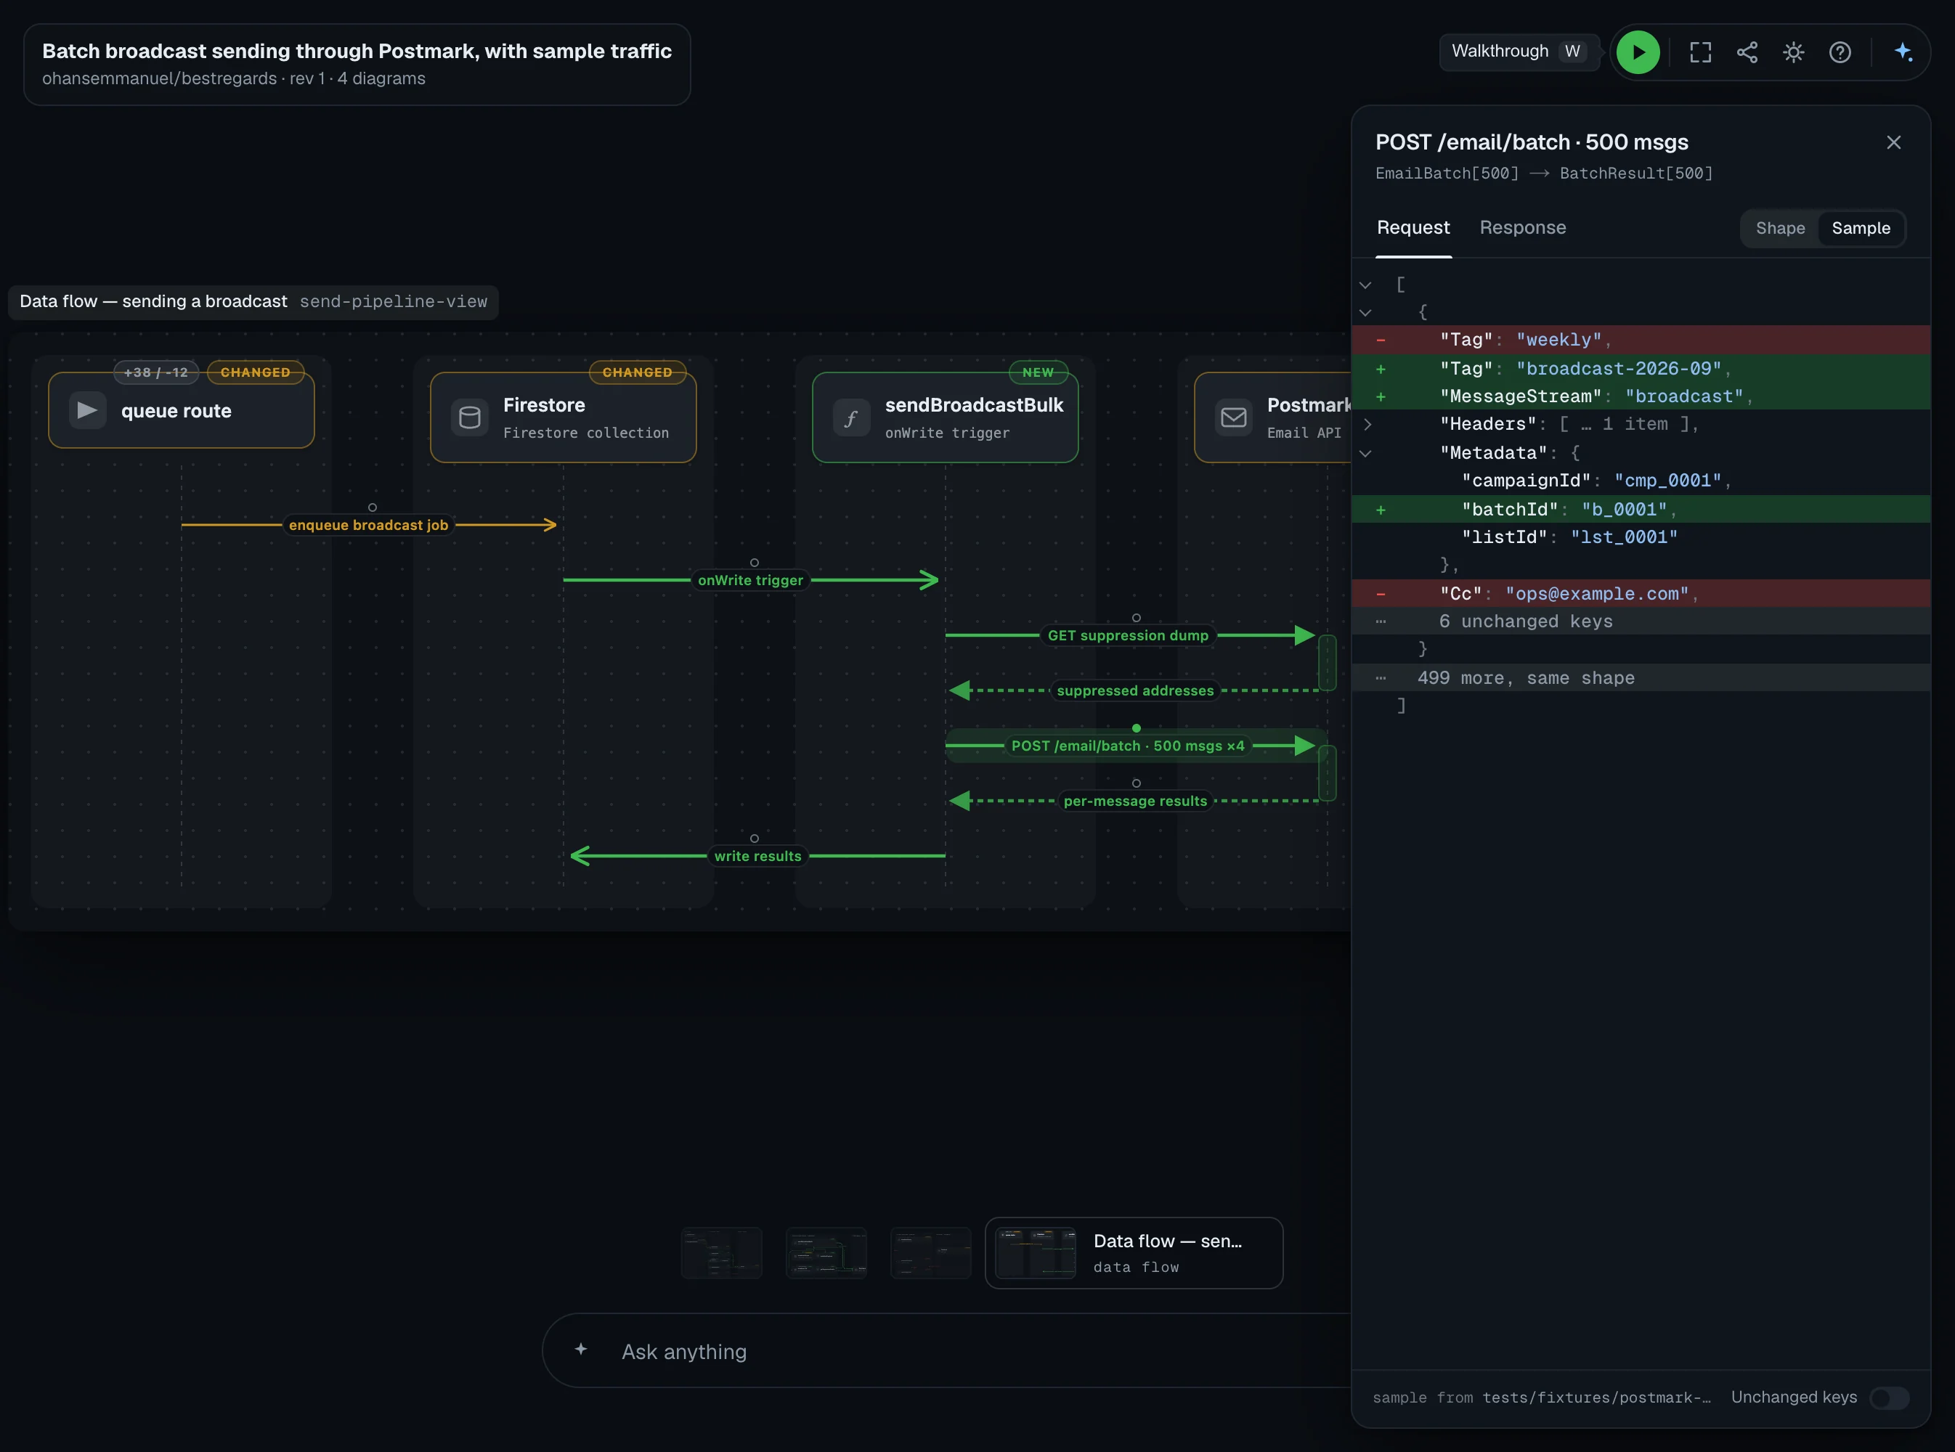Collapse the top-level array bracket chevron
The height and width of the screenshot is (1452, 1955).
1365,285
